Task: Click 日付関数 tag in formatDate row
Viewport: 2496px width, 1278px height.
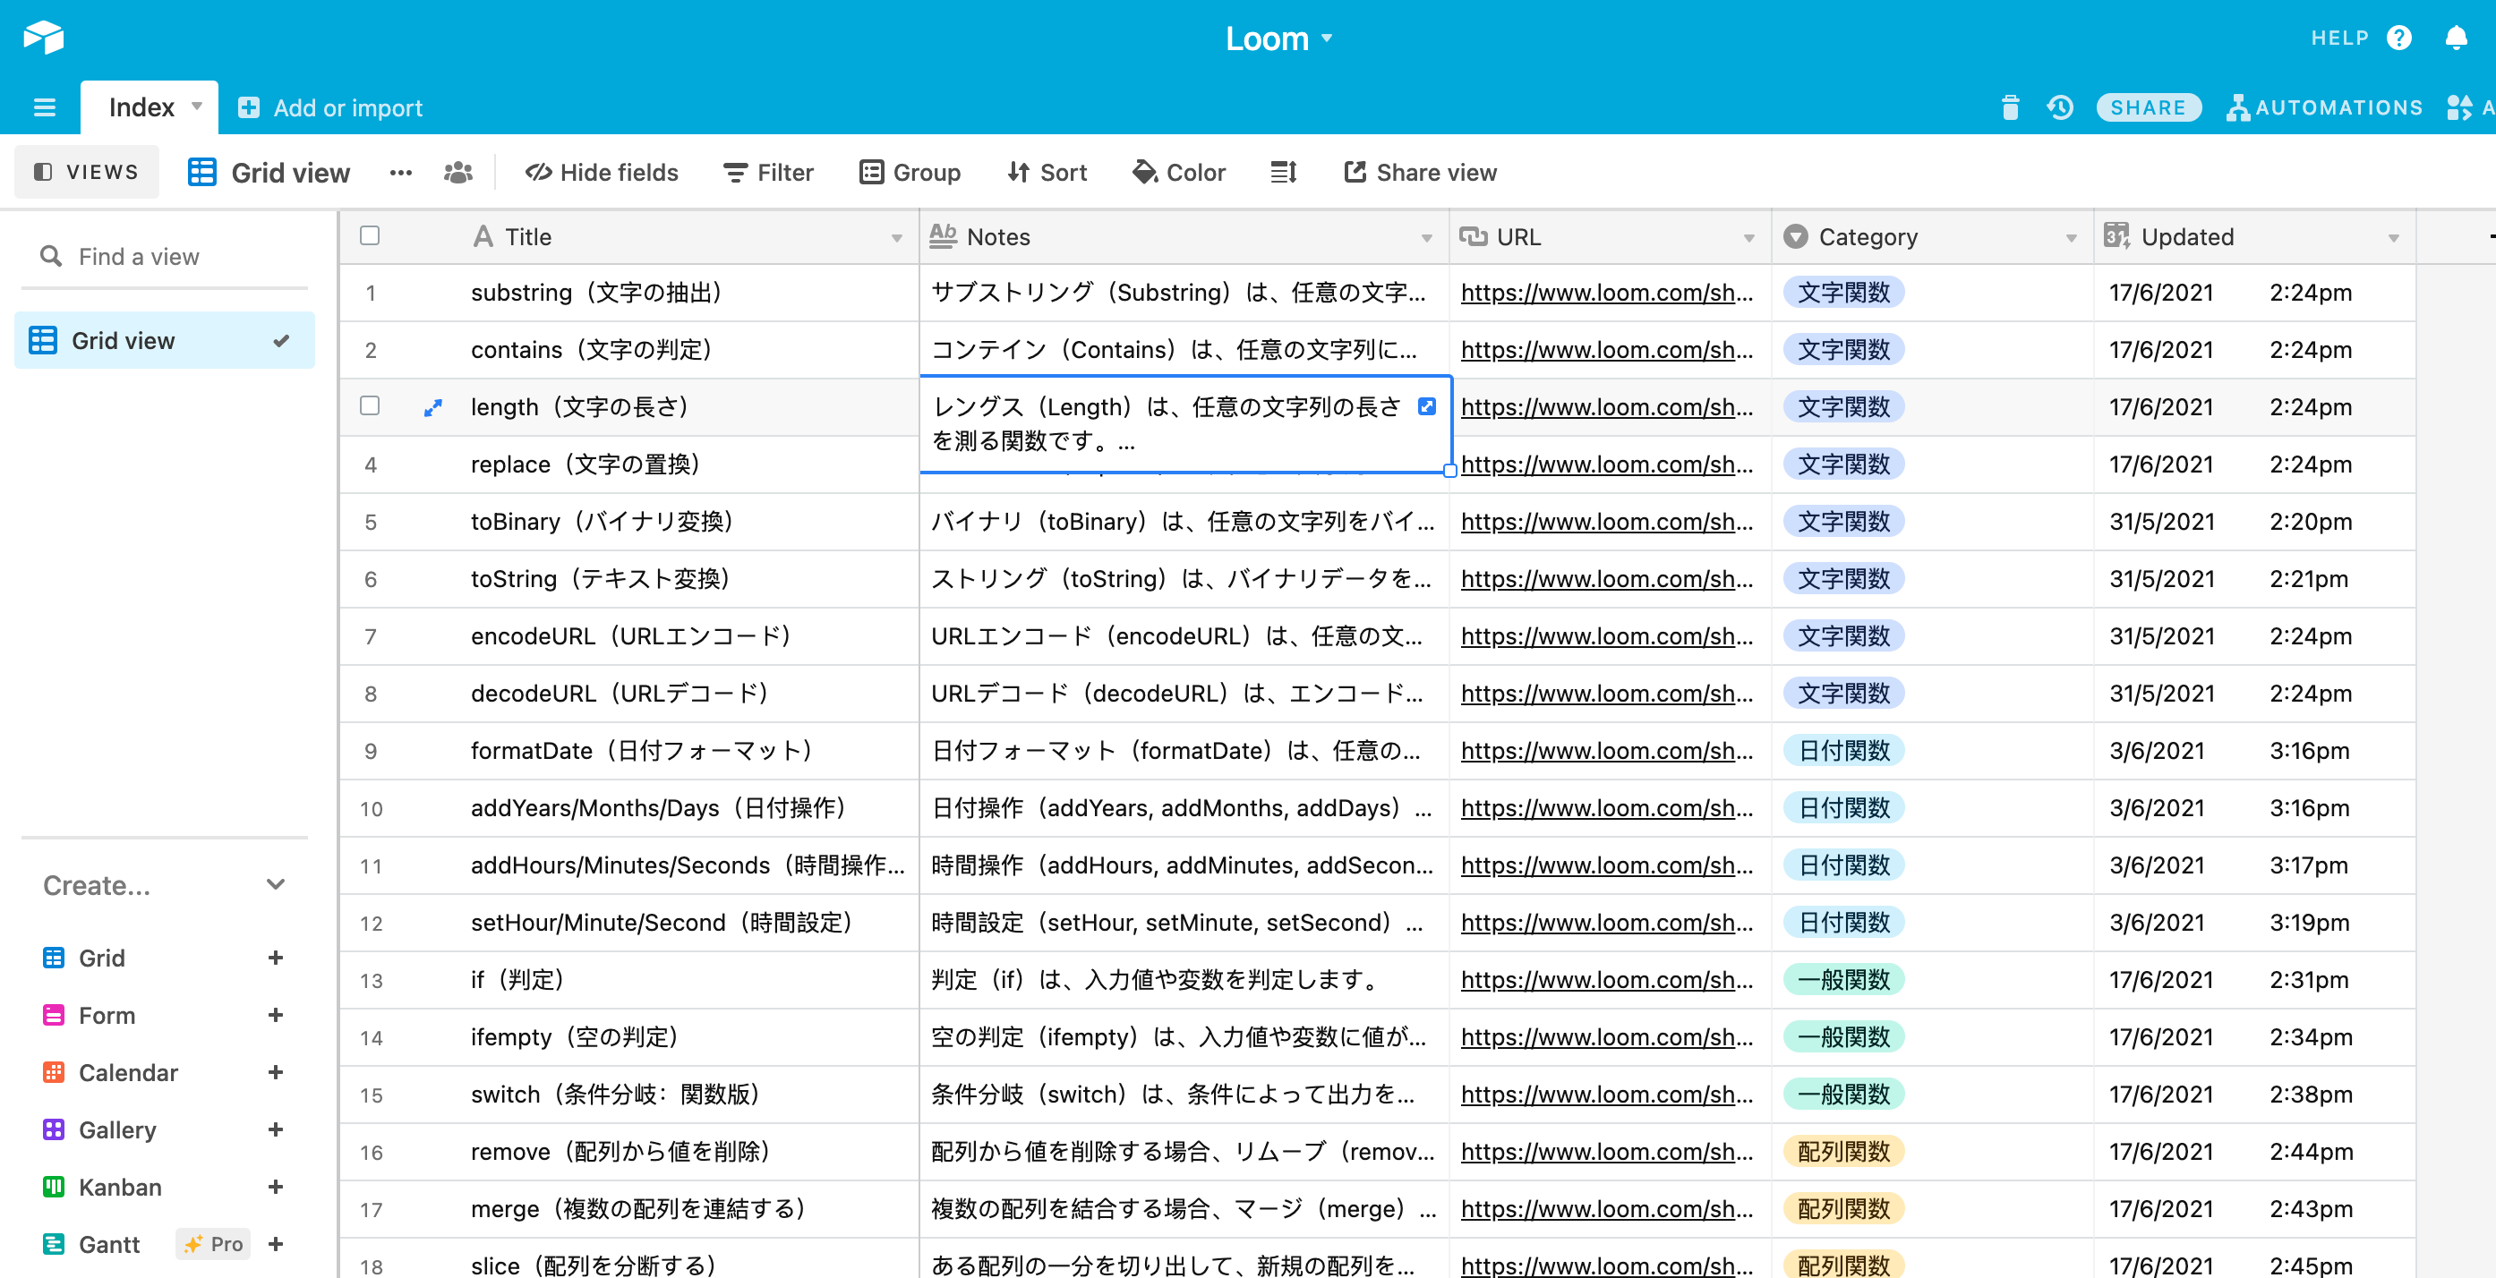Action: (1844, 751)
